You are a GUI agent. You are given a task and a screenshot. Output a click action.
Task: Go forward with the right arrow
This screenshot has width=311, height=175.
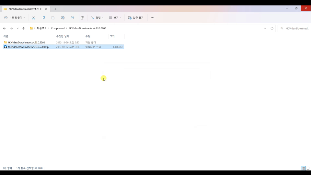12,29
